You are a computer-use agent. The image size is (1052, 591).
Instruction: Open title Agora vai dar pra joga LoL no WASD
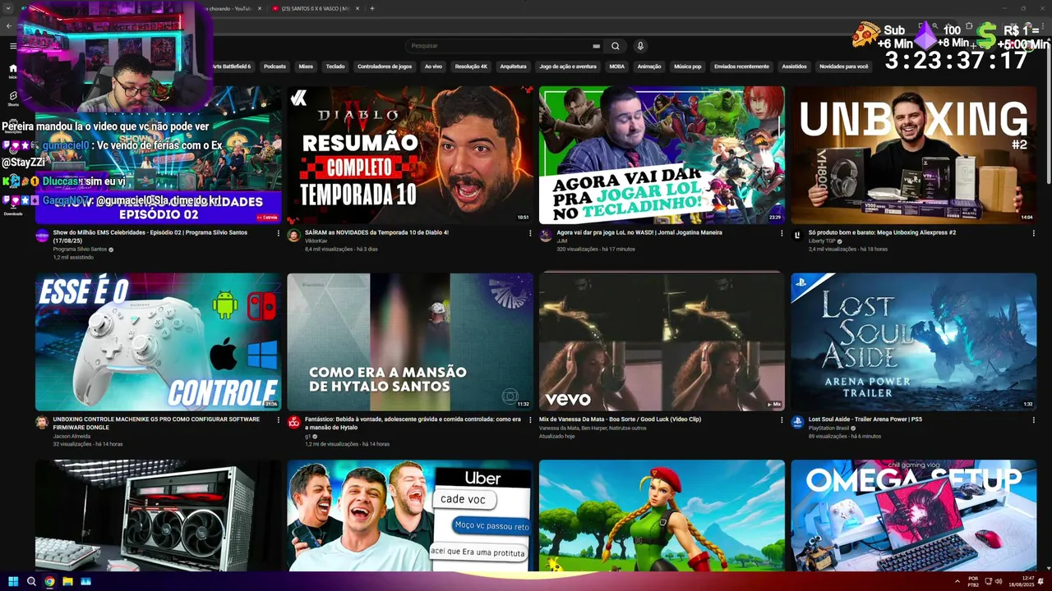[x=639, y=232]
